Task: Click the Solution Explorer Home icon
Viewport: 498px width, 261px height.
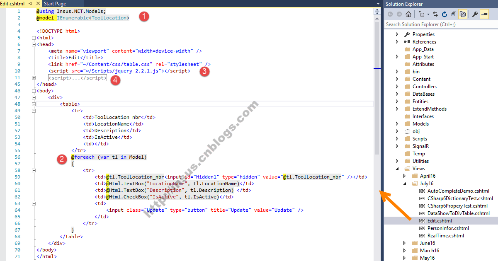Action: [x=408, y=14]
